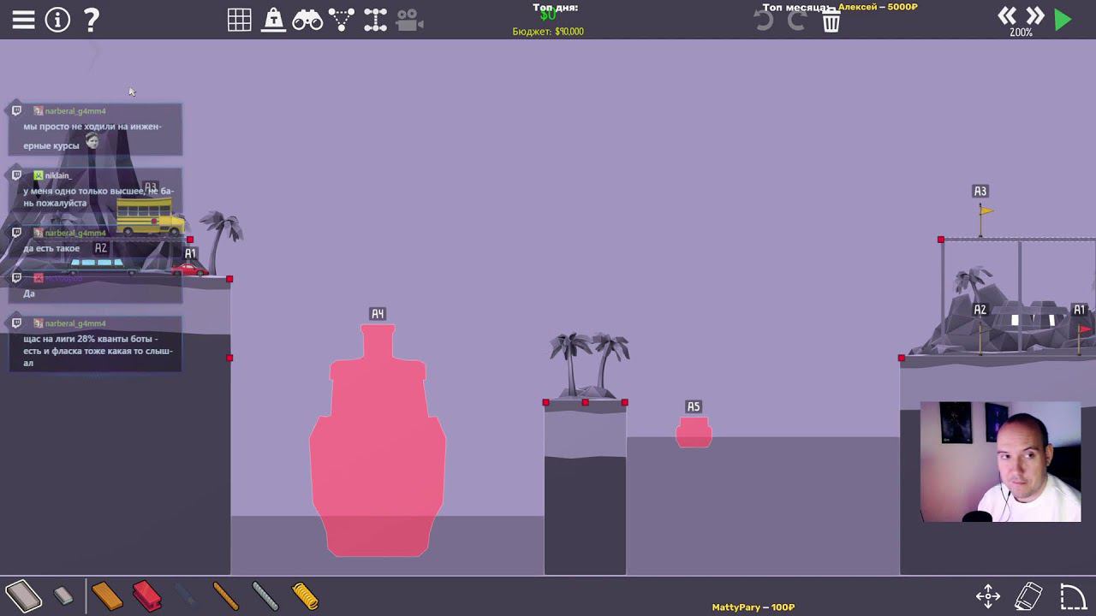Image resolution: width=1096 pixels, height=616 pixels.
Task: Click anchor point on right cliff edge
Action: click(x=901, y=358)
